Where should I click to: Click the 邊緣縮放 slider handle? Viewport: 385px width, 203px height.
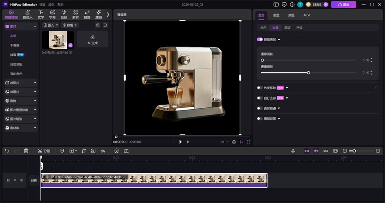pyautogui.click(x=308, y=73)
